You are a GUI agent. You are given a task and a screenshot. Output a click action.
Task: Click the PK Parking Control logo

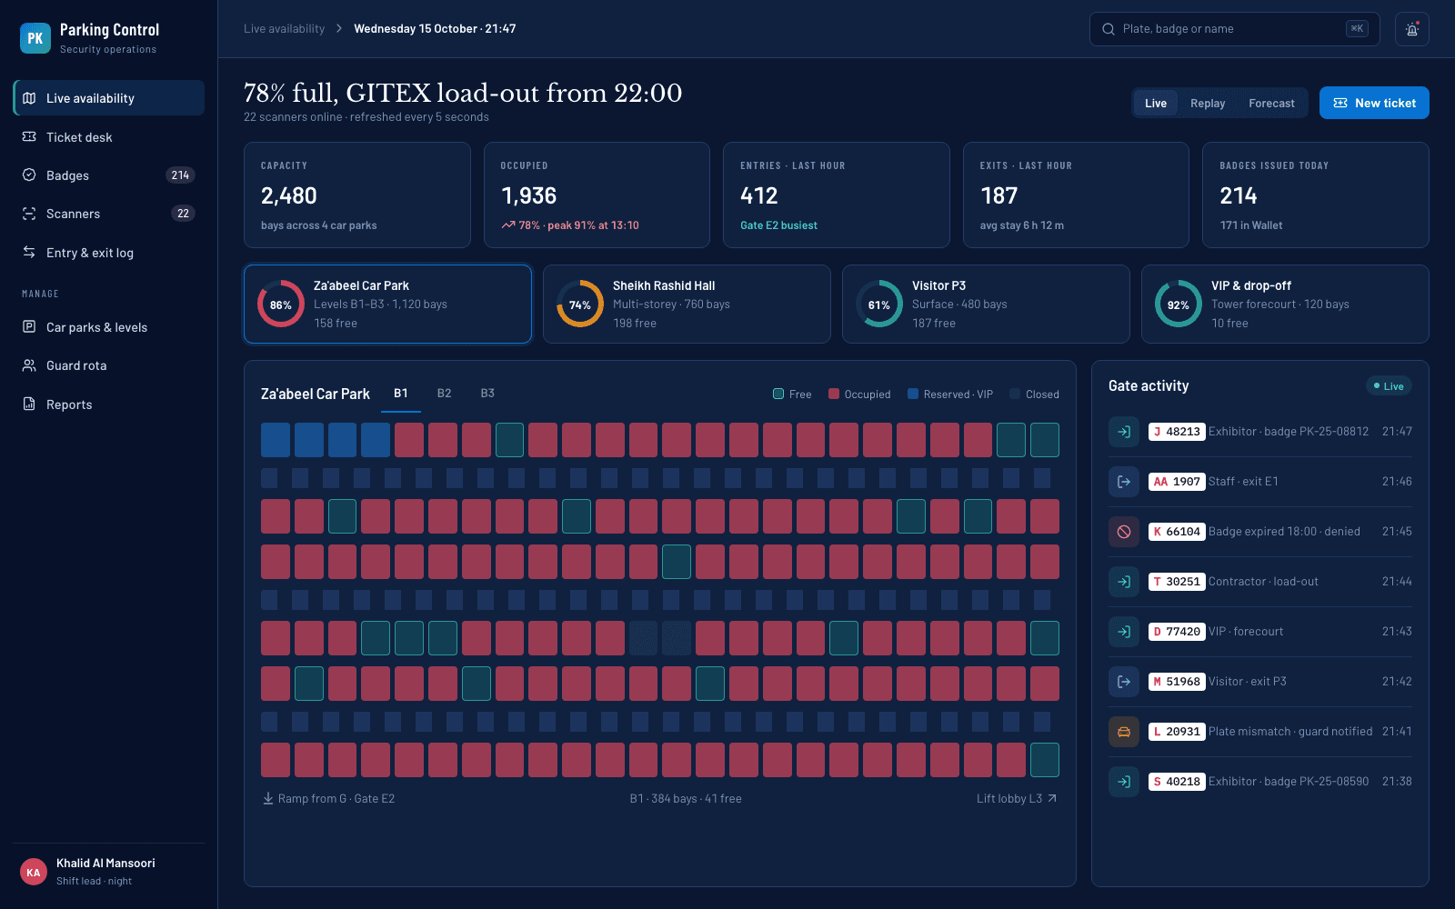click(35, 38)
